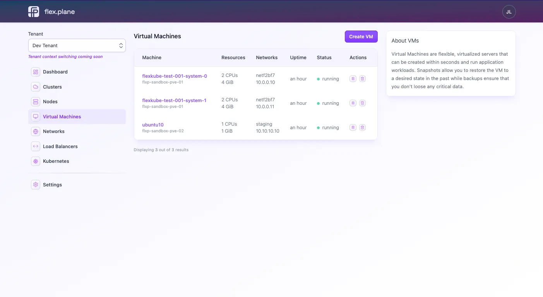Pause the flexkube-test-001-system-0 VM
The image size is (543, 297).
(x=353, y=79)
